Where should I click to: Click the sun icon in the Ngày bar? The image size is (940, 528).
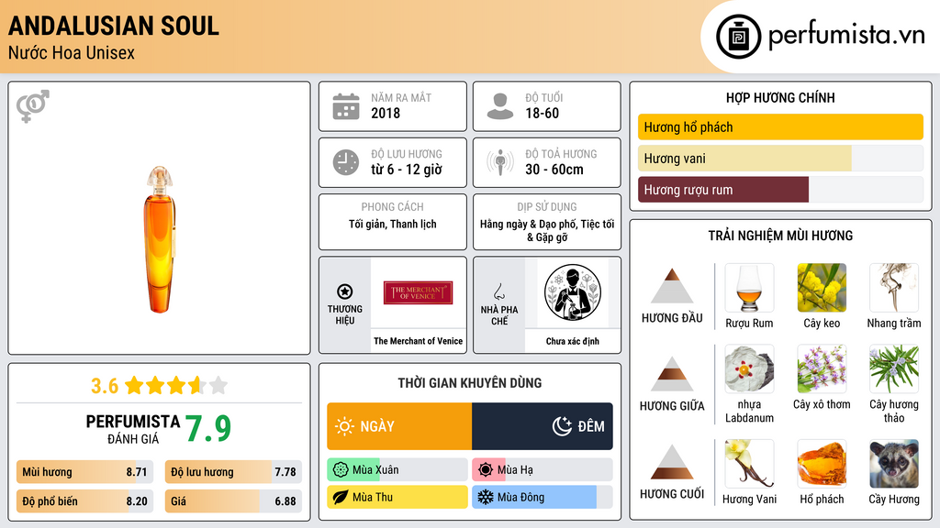click(x=345, y=426)
